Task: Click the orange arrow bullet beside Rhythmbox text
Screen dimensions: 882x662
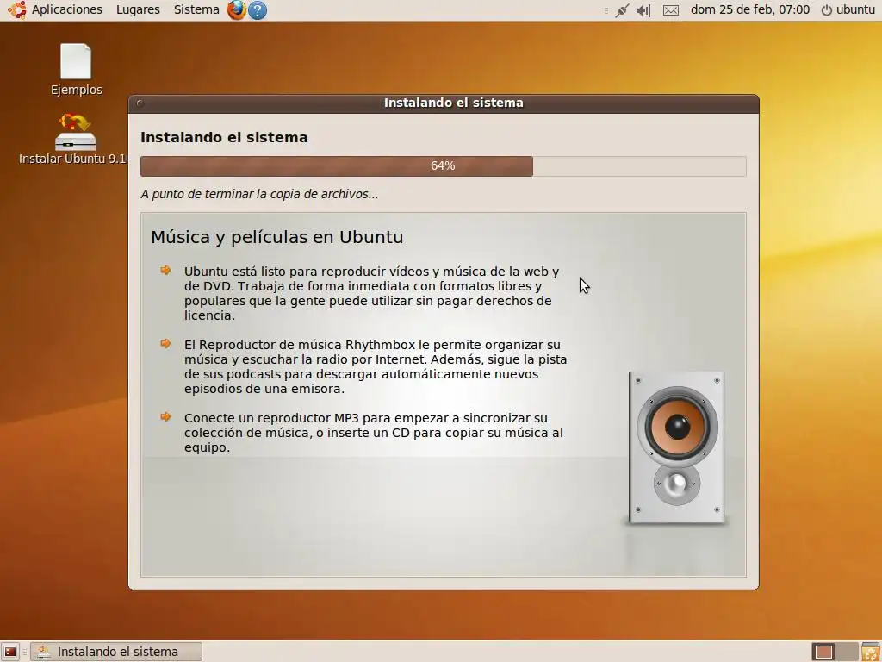Action: coord(165,343)
